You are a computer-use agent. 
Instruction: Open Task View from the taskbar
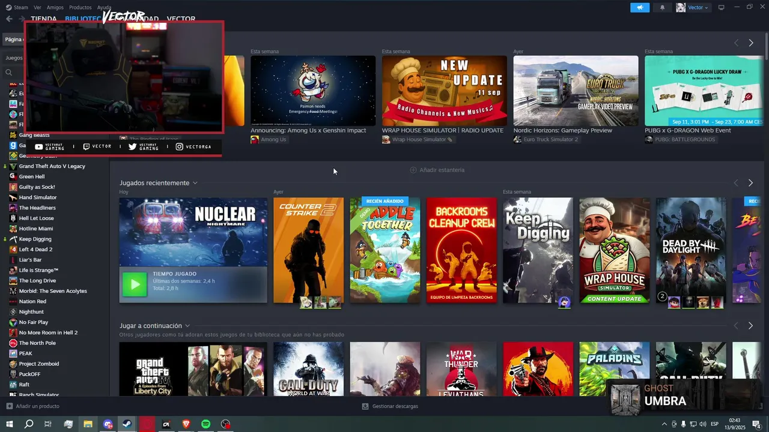point(48,424)
